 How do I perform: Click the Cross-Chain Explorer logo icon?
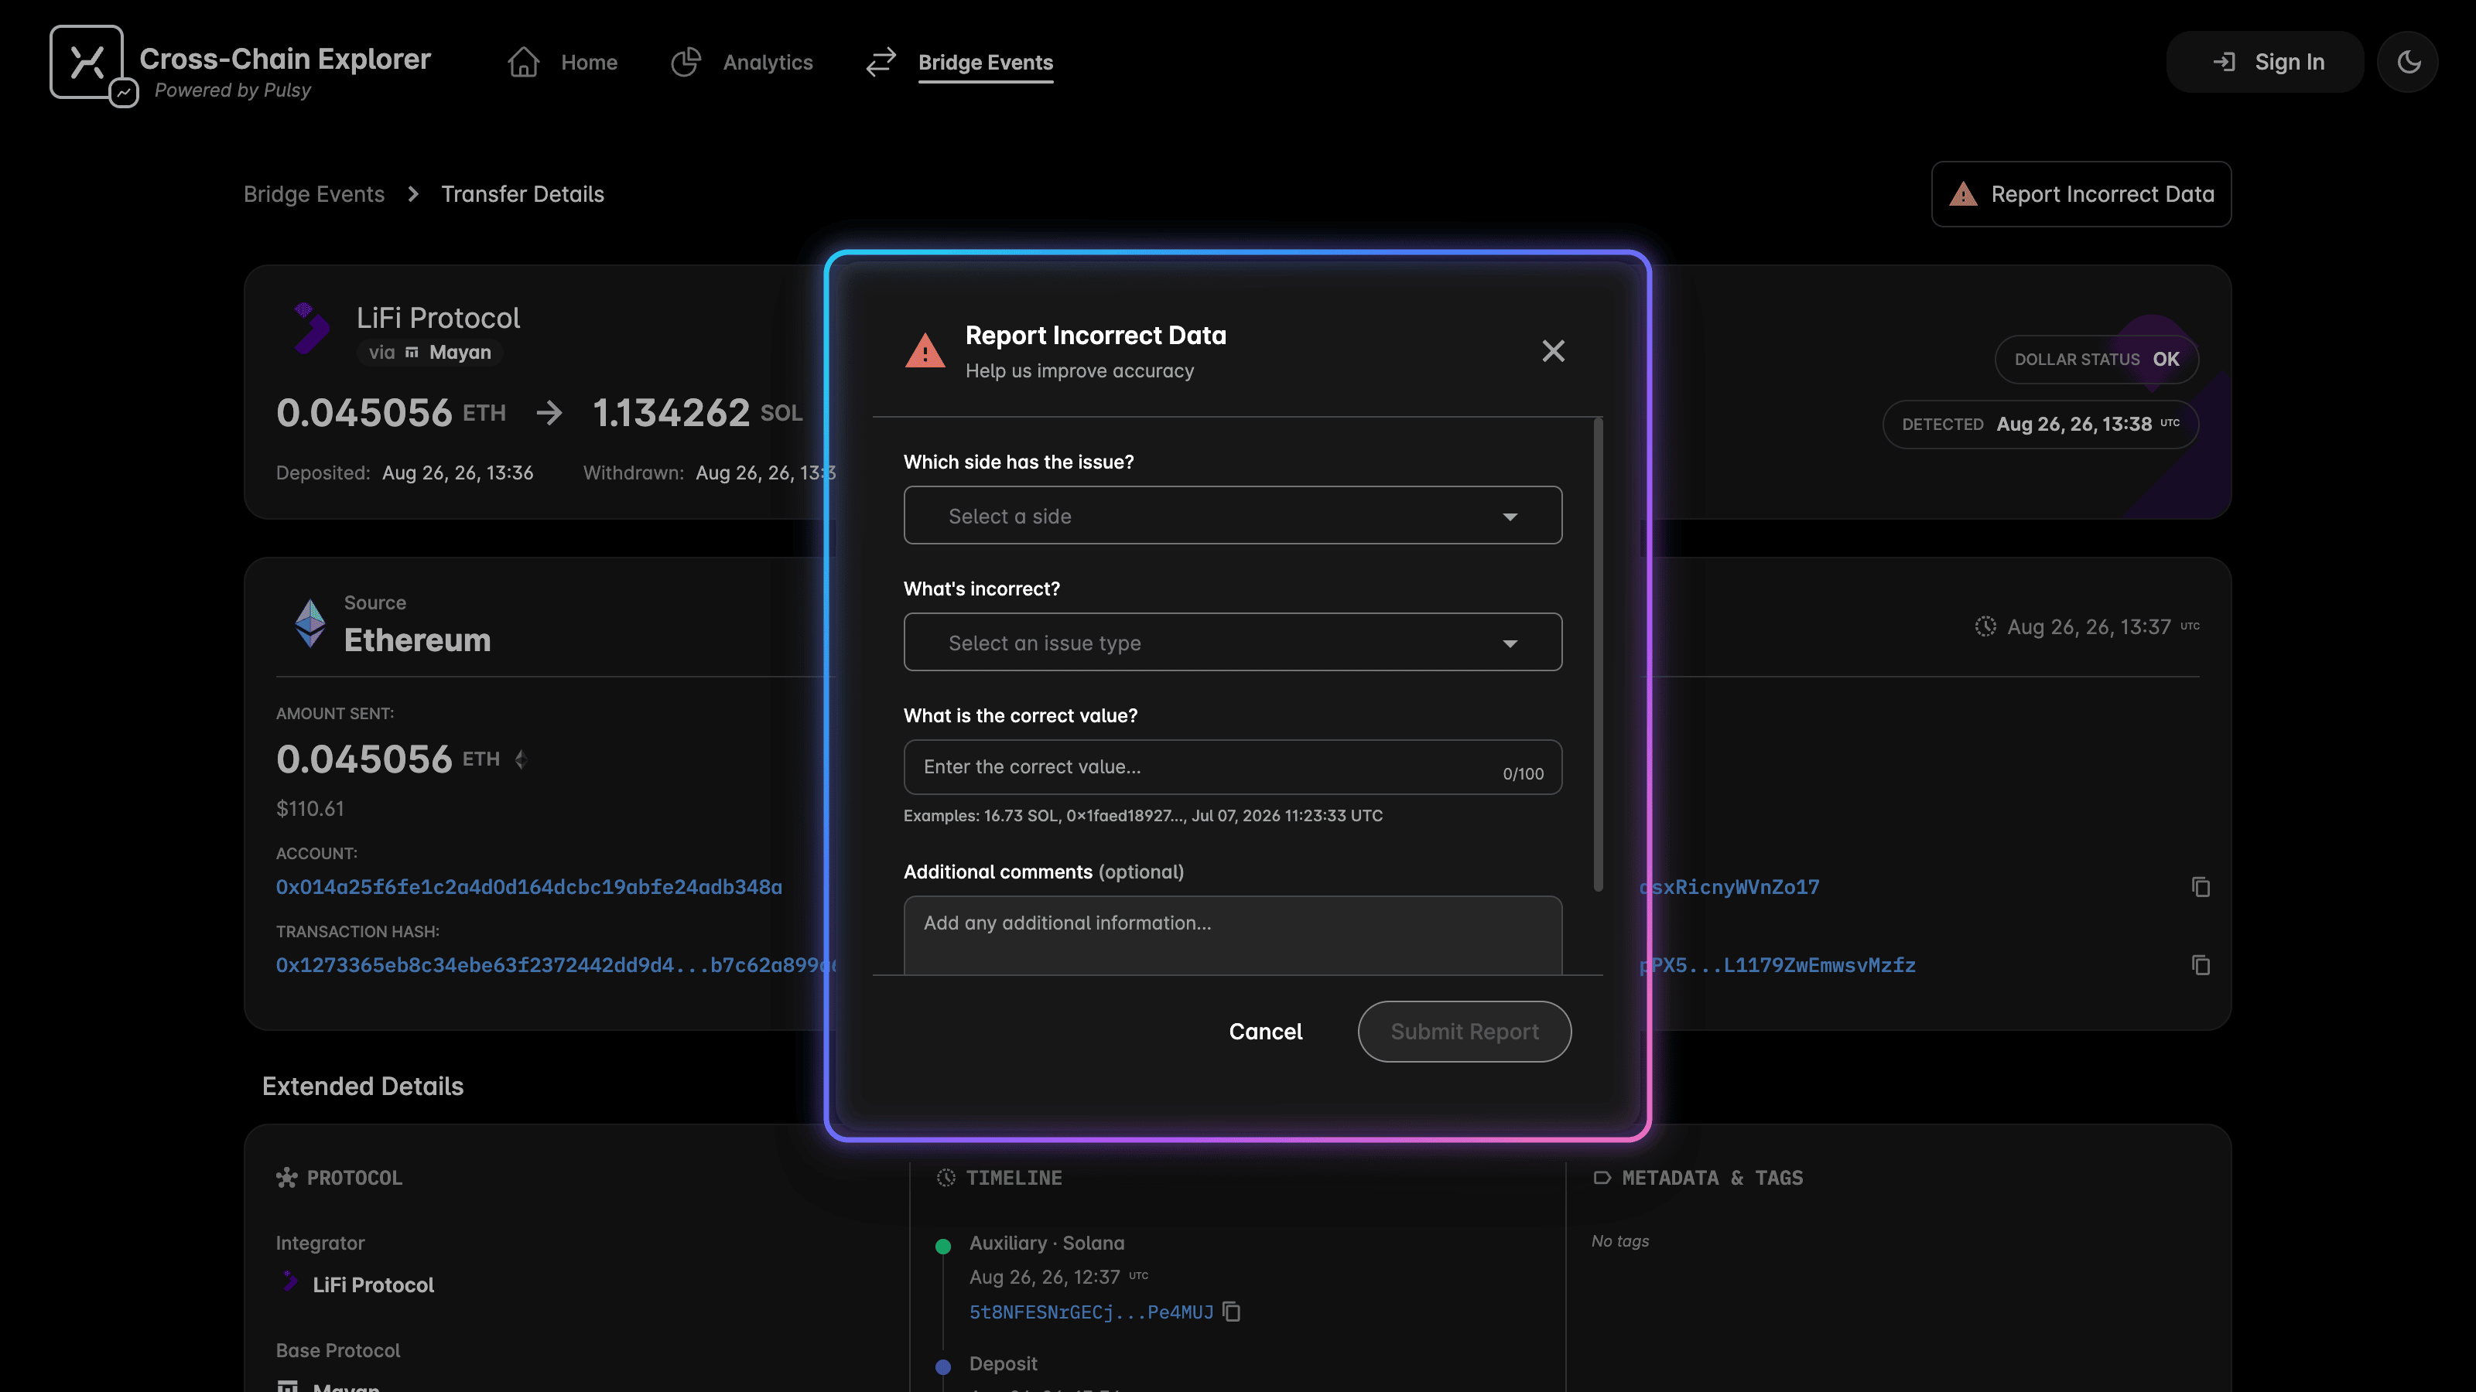pos(94,65)
